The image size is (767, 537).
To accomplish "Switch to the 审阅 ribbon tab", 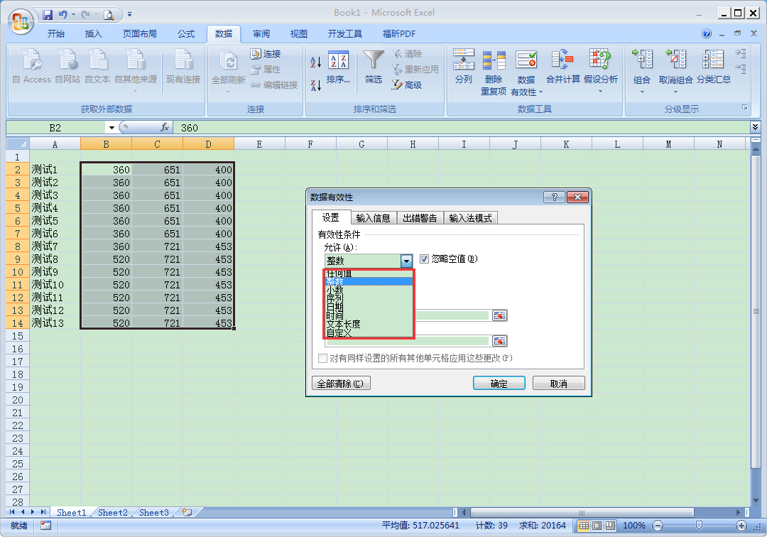I will 261,33.
